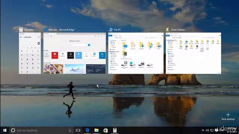Click the airplane news image in Edge thumbnail
239x134 pixels.
pyautogui.click(x=75, y=69)
